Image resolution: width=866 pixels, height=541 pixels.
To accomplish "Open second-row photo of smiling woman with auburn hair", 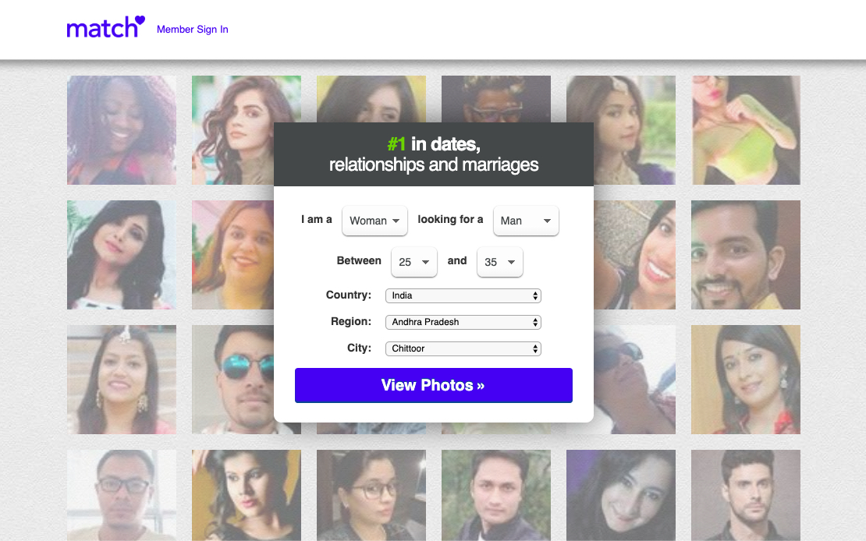I will coord(232,255).
